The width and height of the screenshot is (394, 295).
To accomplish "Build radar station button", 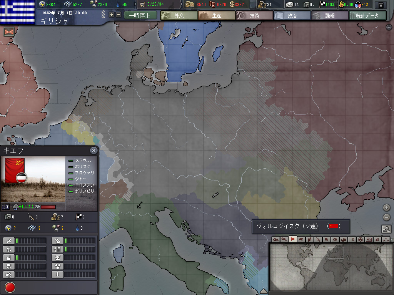I will click(x=58, y=258).
